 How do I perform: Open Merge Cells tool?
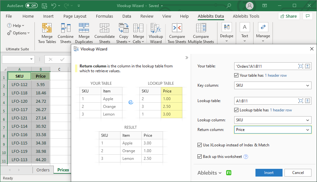(139, 33)
